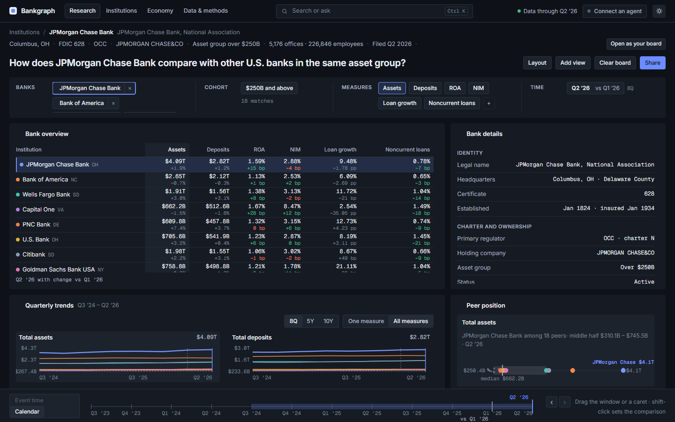The height and width of the screenshot is (422, 675).
Task: Toggle the Noncurrent loans measure
Action: [451, 103]
